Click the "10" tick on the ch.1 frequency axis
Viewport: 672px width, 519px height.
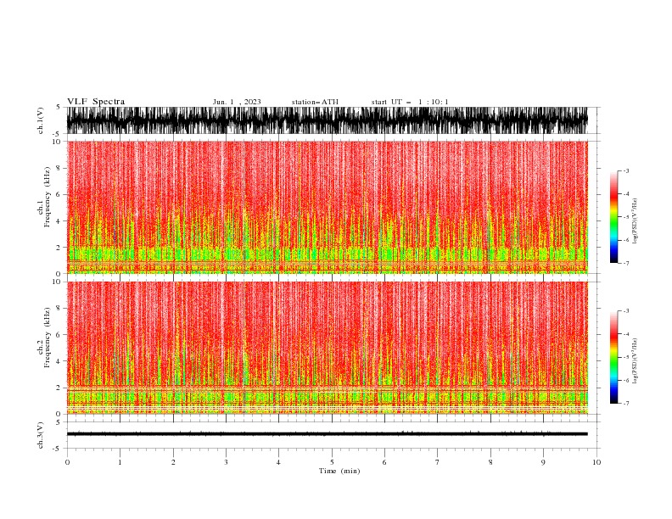click(57, 142)
